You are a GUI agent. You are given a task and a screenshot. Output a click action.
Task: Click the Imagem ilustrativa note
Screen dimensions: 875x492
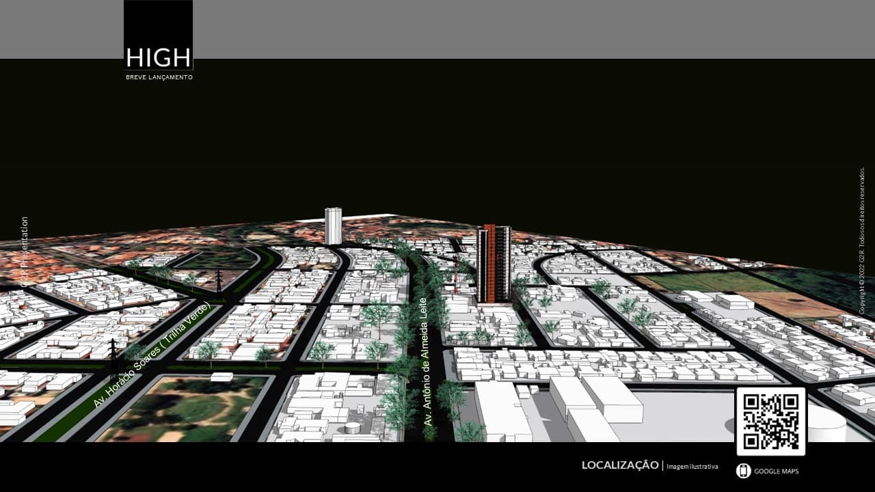pos(692,467)
